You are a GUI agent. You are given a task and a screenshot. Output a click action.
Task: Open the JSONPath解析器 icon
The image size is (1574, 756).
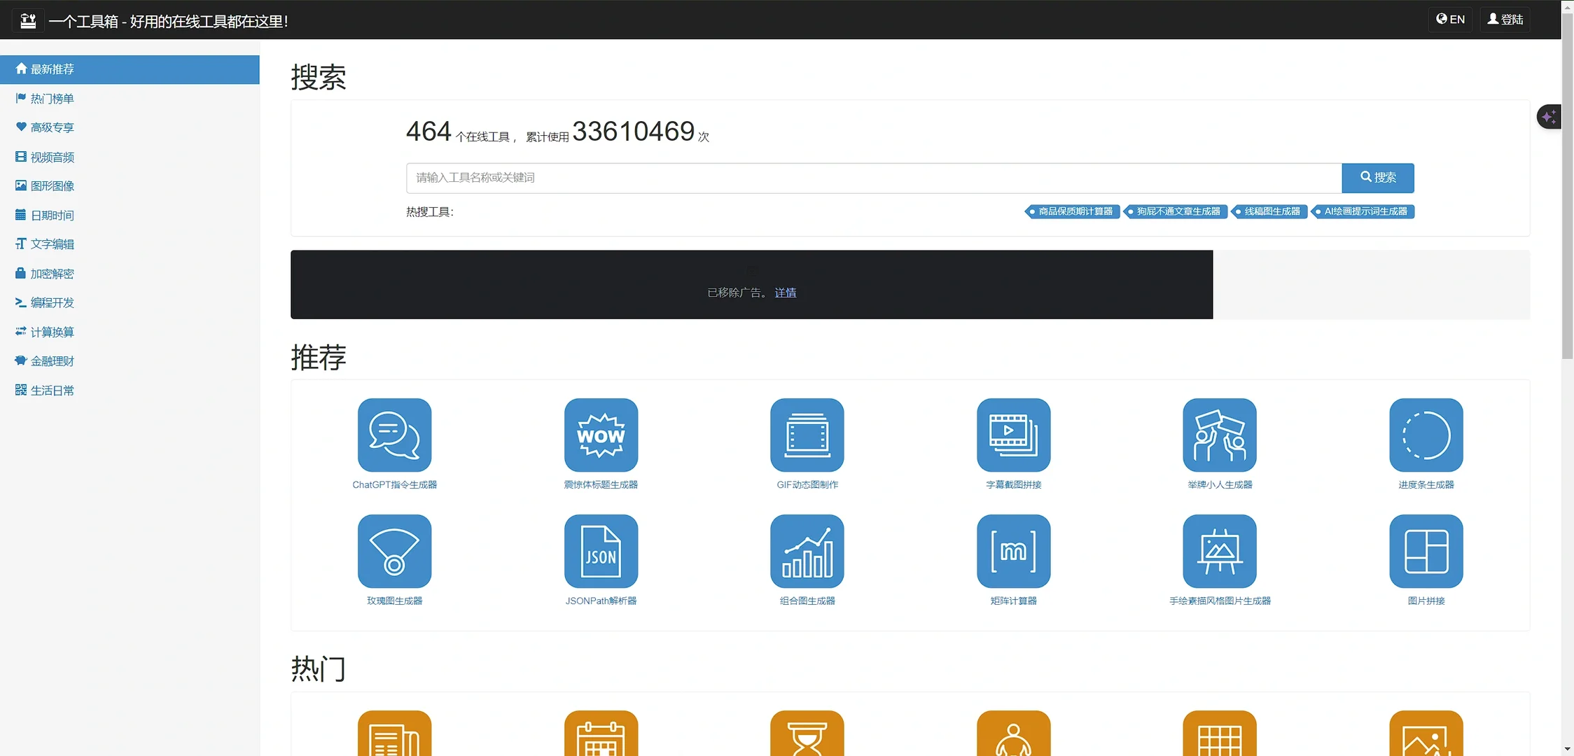pos(601,551)
